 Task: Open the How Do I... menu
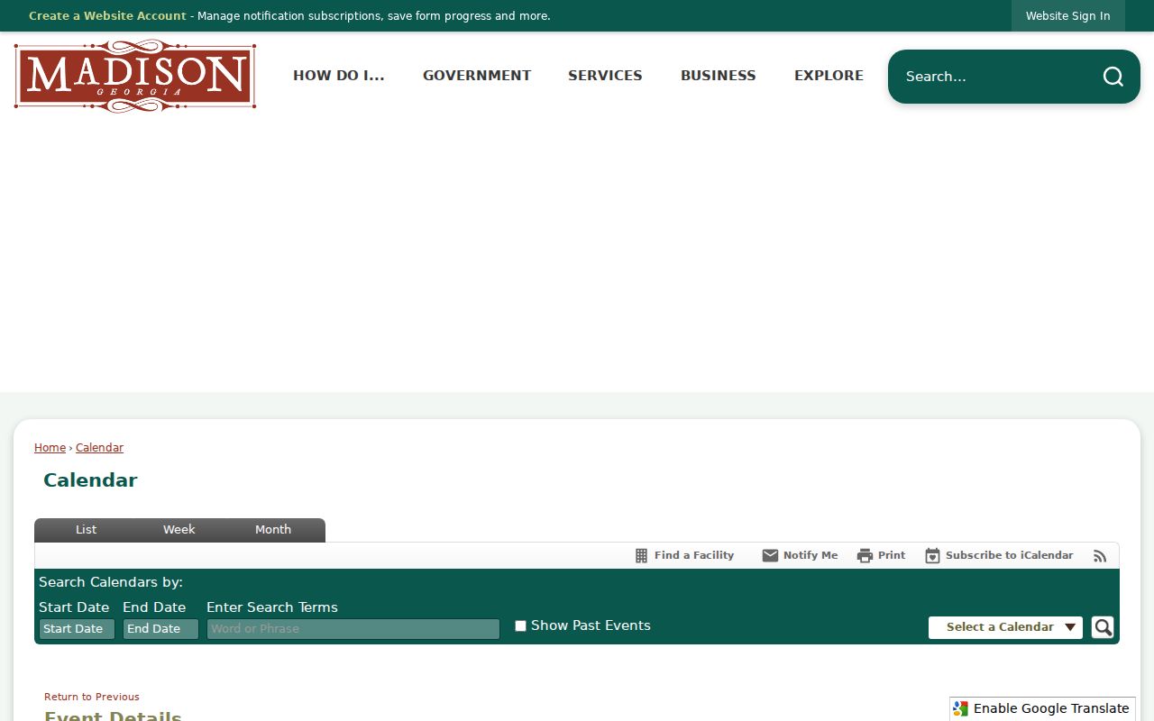(x=339, y=76)
